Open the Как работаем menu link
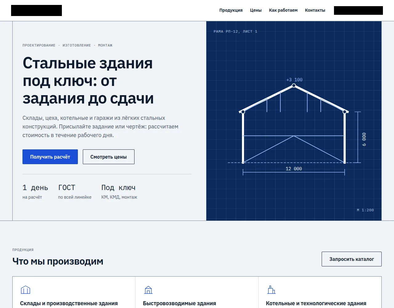394x308 pixels. pyautogui.click(x=283, y=10)
